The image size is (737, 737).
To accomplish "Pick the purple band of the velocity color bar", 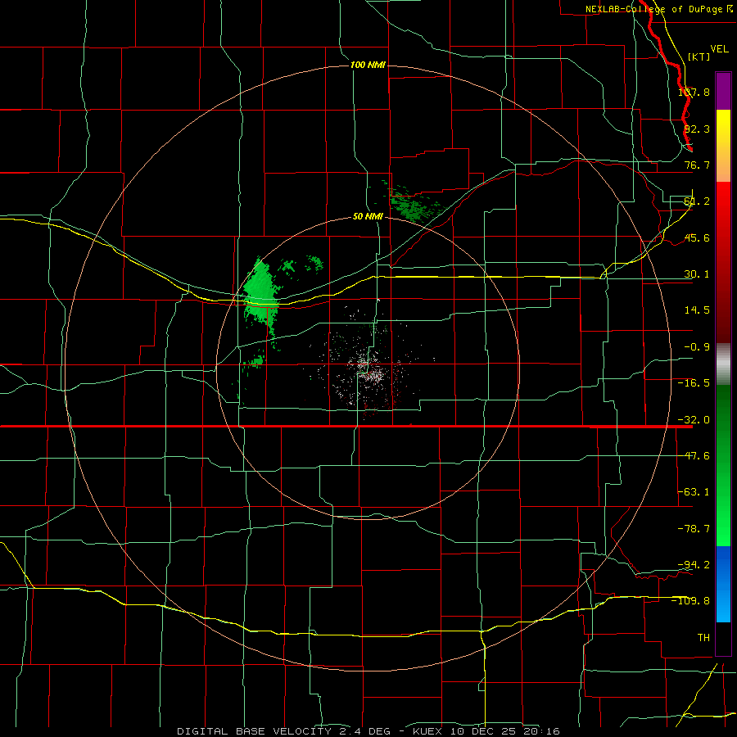I will 723,91.
